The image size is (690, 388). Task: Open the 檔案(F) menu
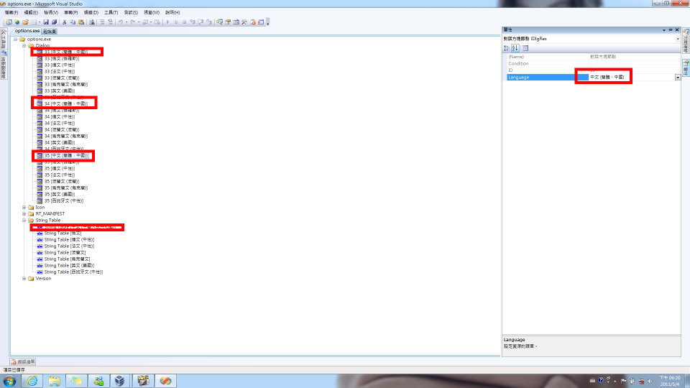(x=11, y=12)
